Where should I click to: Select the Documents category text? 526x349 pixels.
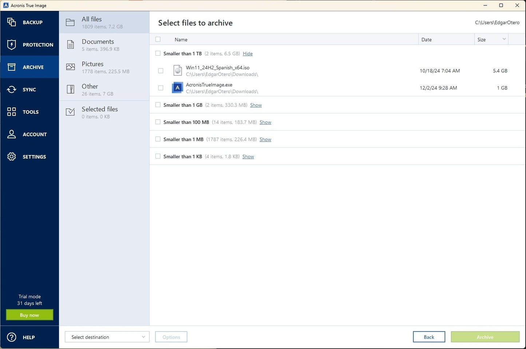pyautogui.click(x=98, y=41)
